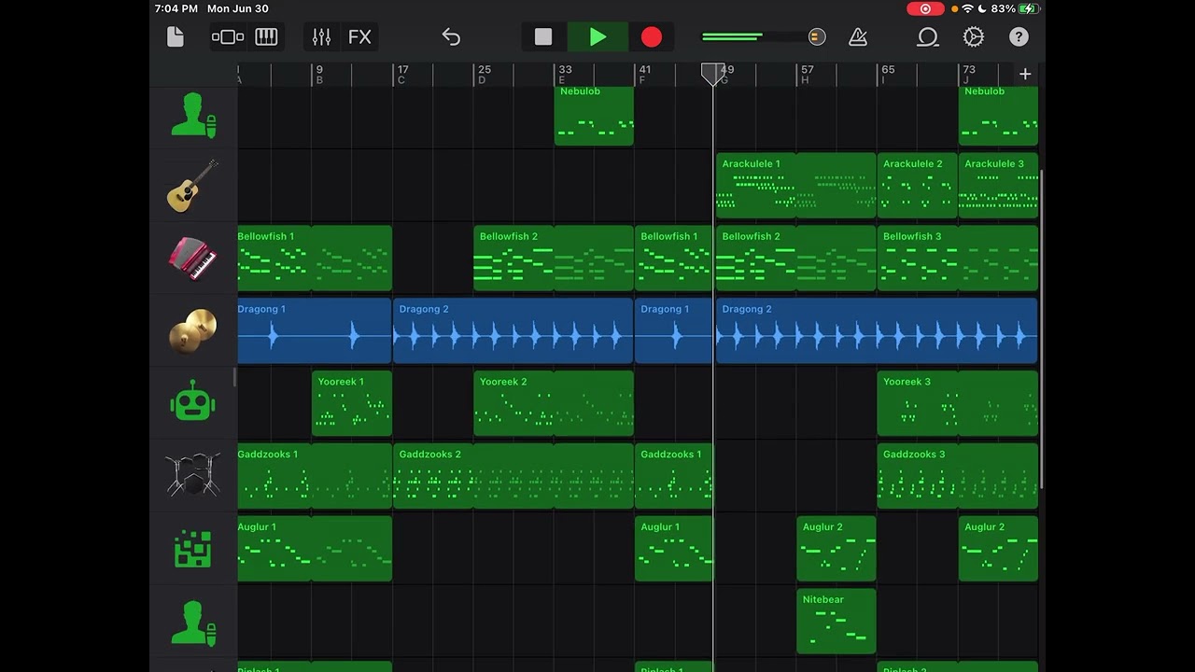
Task: Show help tips question mark
Action: (x=1019, y=37)
